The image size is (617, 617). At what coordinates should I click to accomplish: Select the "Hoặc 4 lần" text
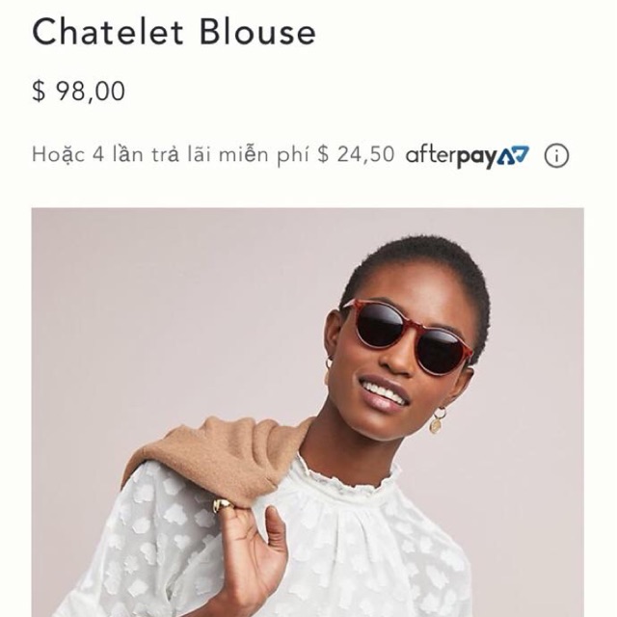pyautogui.click(x=88, y=154)
